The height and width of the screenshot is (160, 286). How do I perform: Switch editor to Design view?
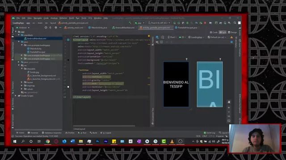click(x=232, y=32)
